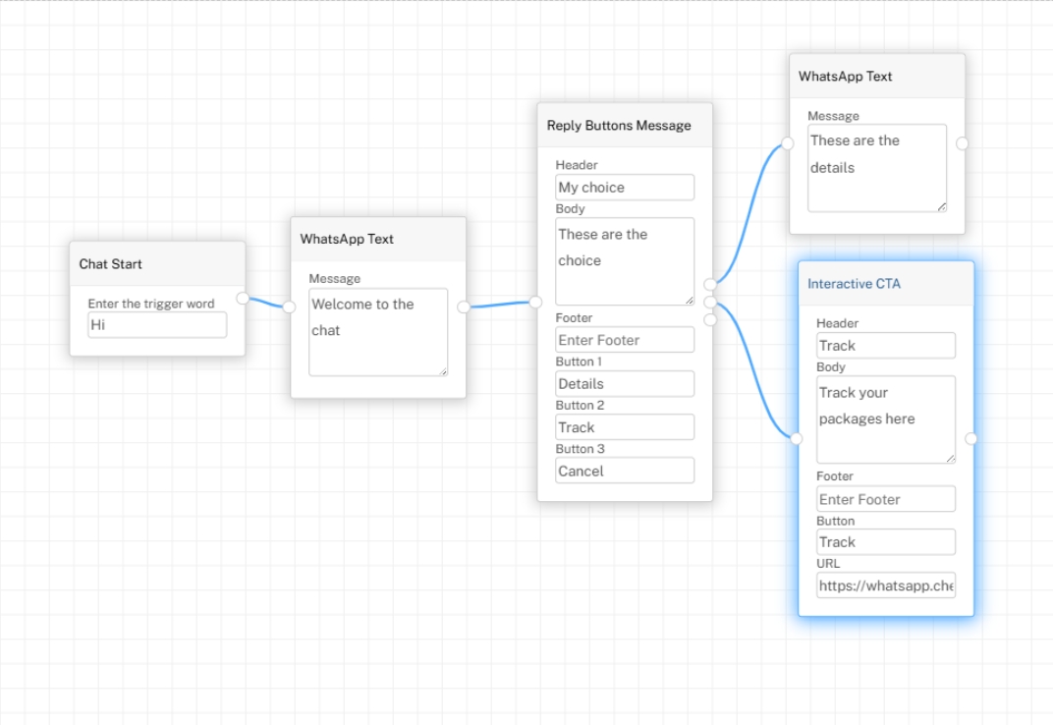
Task: Click Reply Buttons Message node input port
Action: click(x=535, y=302)
